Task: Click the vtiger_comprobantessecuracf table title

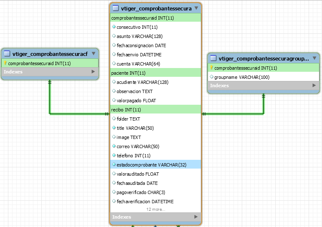Action: point(50,54)
